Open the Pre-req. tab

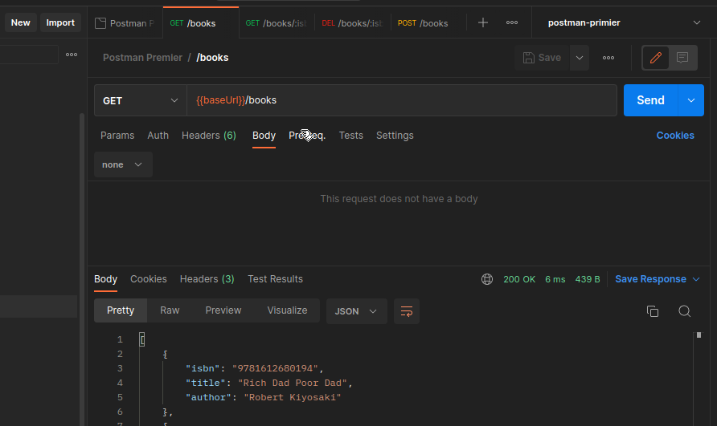tap(307, 136)
